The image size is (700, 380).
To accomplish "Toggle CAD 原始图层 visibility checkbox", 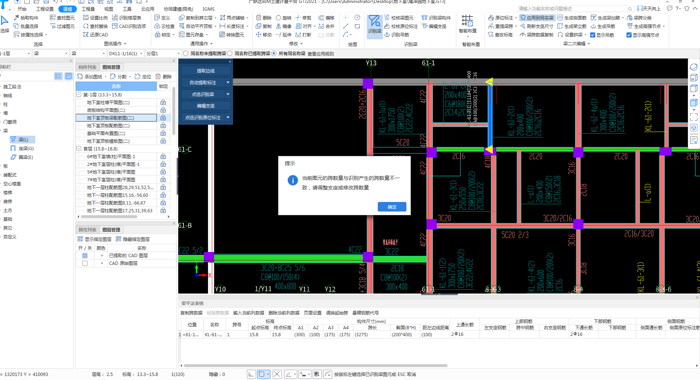I will [85, 263].
